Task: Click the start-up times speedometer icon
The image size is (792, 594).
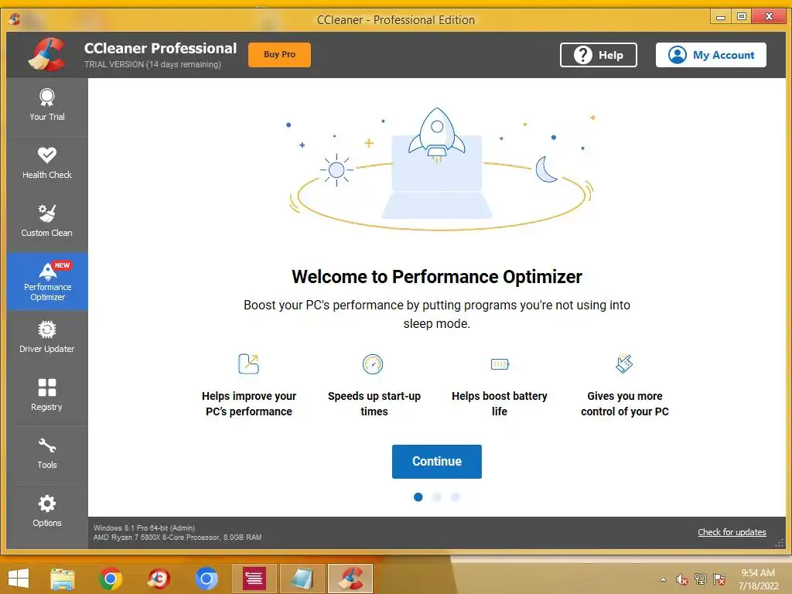Action: (x=373, y=364)
